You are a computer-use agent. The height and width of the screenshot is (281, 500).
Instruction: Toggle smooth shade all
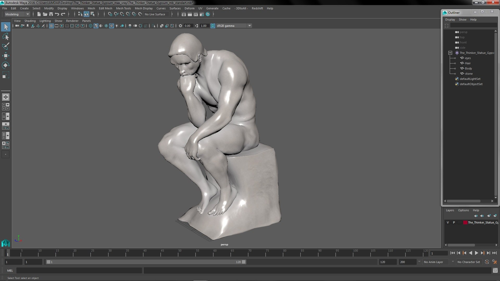click(96, 26)
